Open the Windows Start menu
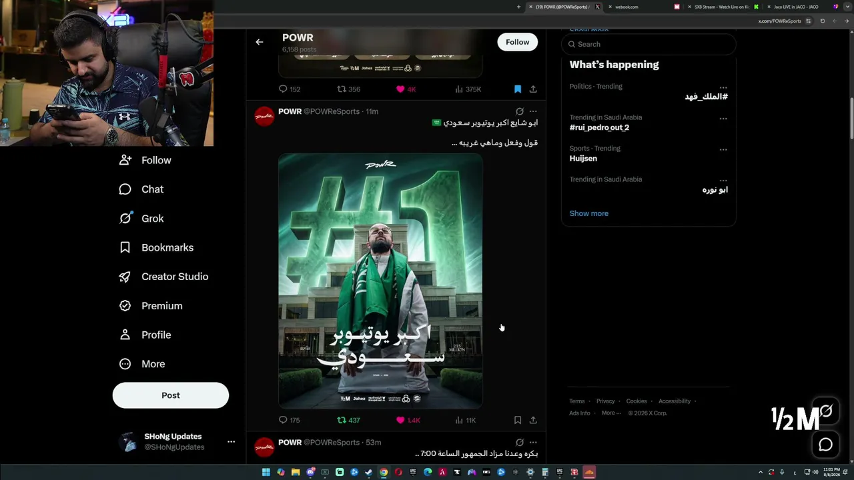The width and height of the screenshot is (854, 480). coord(266,472)
